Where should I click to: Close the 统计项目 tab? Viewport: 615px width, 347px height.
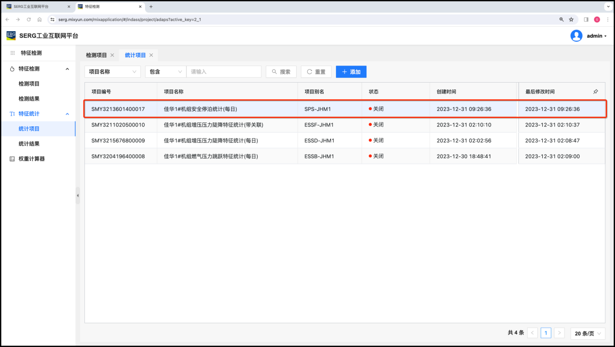point(151,55)
